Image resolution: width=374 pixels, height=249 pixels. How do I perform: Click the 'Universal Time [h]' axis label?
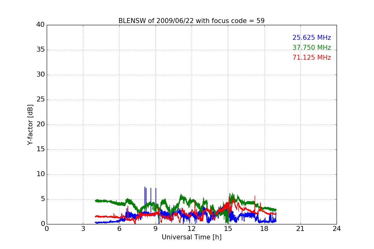pos(192,237)
